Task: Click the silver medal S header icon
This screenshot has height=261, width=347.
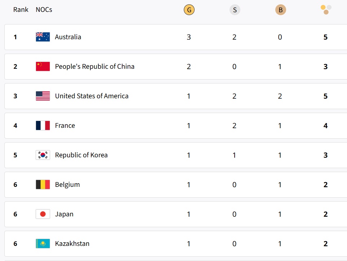Action: pyautogui.click(x=235, y=10)
